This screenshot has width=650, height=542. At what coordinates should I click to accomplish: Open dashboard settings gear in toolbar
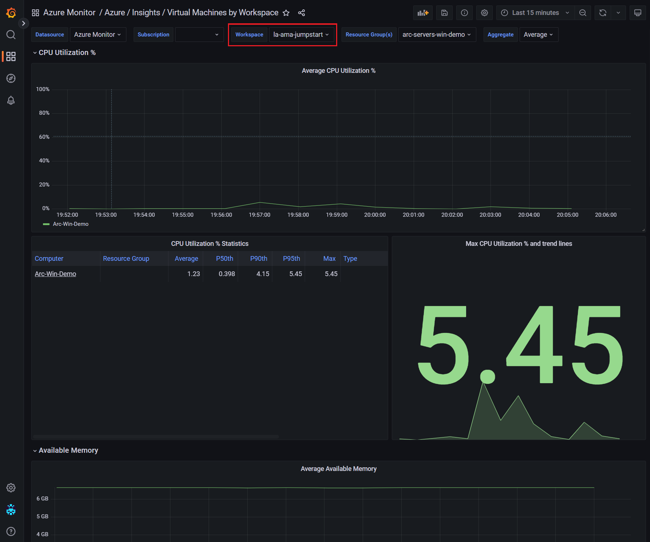point(484,13)
